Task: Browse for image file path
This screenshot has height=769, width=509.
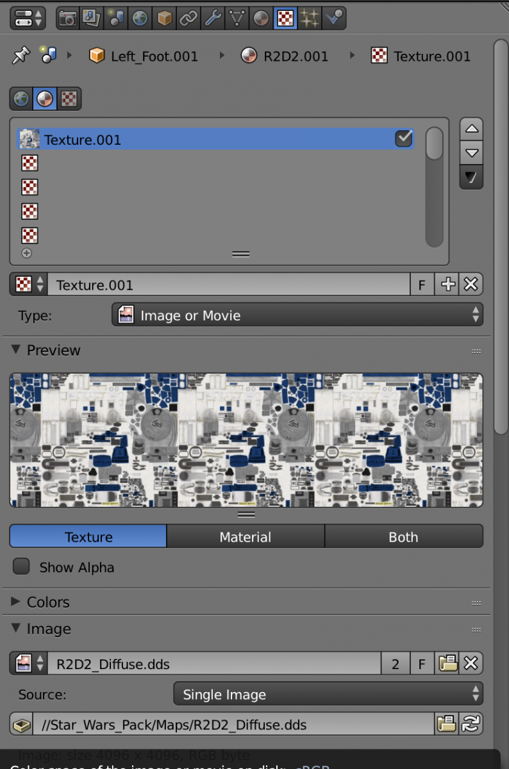Action: [446, 724]
